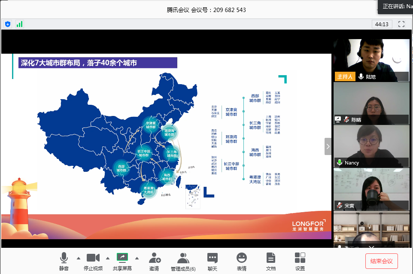Check the green network signal icon
The width and height of the screenshot is (413, 274).
[x=19, y=24]
